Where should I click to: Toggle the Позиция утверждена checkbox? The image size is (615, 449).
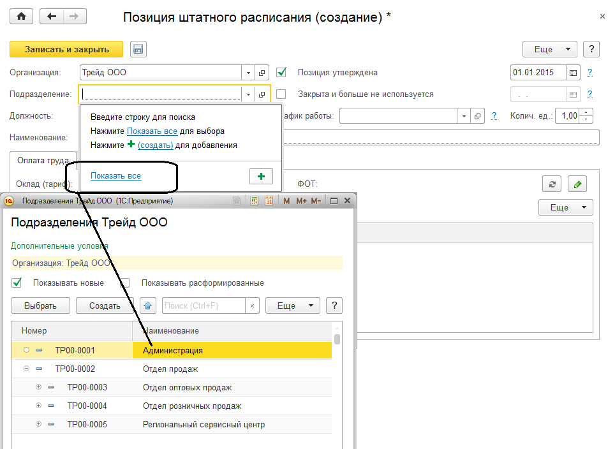(281, 72)
